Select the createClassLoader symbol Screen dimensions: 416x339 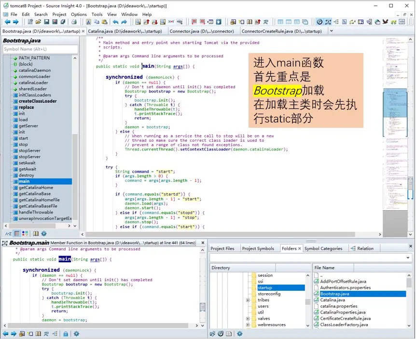[38, 101]
